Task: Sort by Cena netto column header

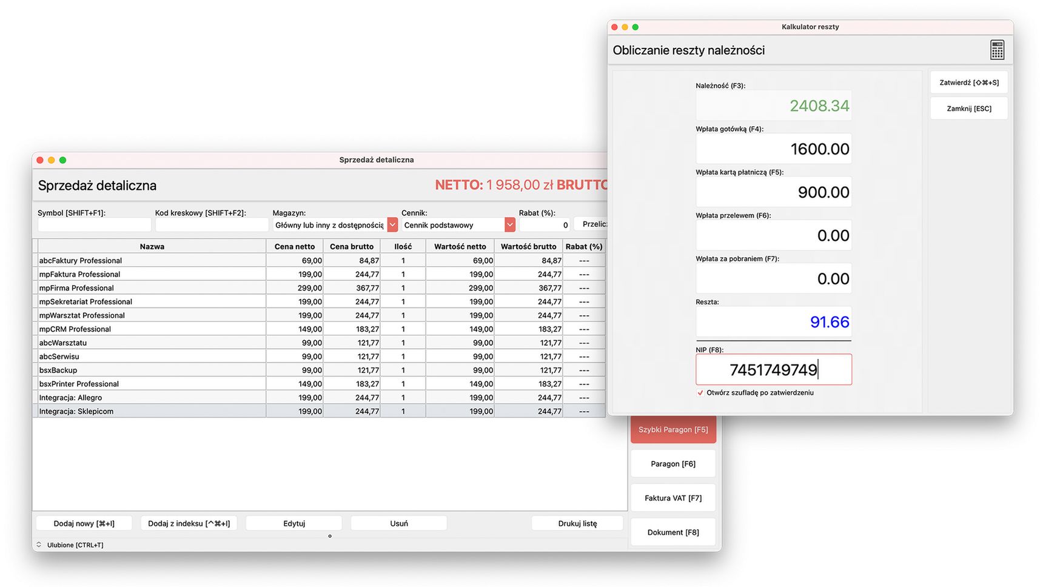Action: coord(295,246)
